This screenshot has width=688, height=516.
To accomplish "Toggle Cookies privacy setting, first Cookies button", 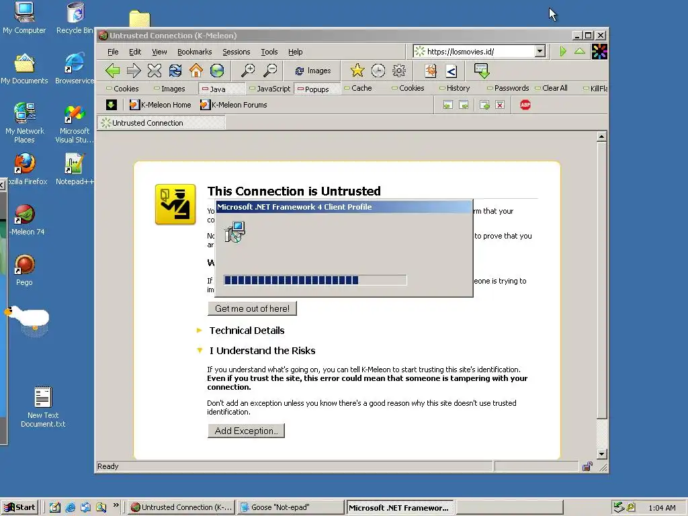I will coord(122,89).
